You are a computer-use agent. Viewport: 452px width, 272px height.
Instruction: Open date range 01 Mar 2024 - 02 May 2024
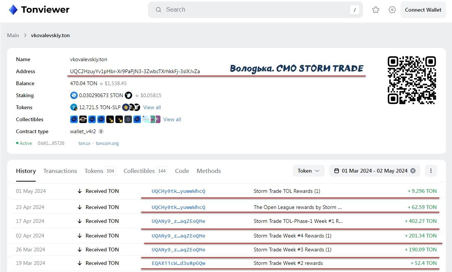375,171
